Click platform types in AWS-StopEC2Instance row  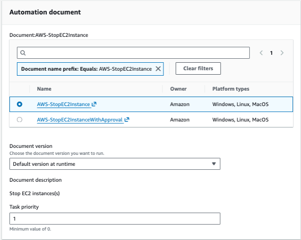pos(240,104)
